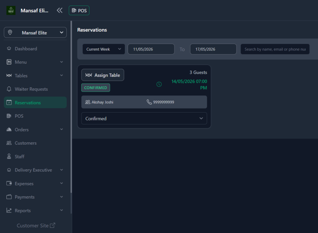Click the sidebar vertical scrollbar
318x233 pixels.
(x=71, y=107)
